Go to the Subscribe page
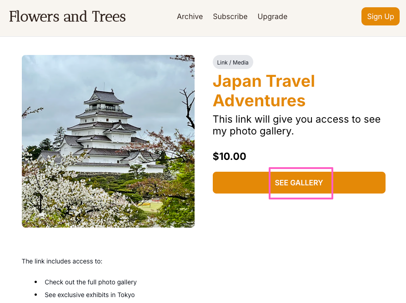Viewport: 406px width, 303px height. (230, 17)
